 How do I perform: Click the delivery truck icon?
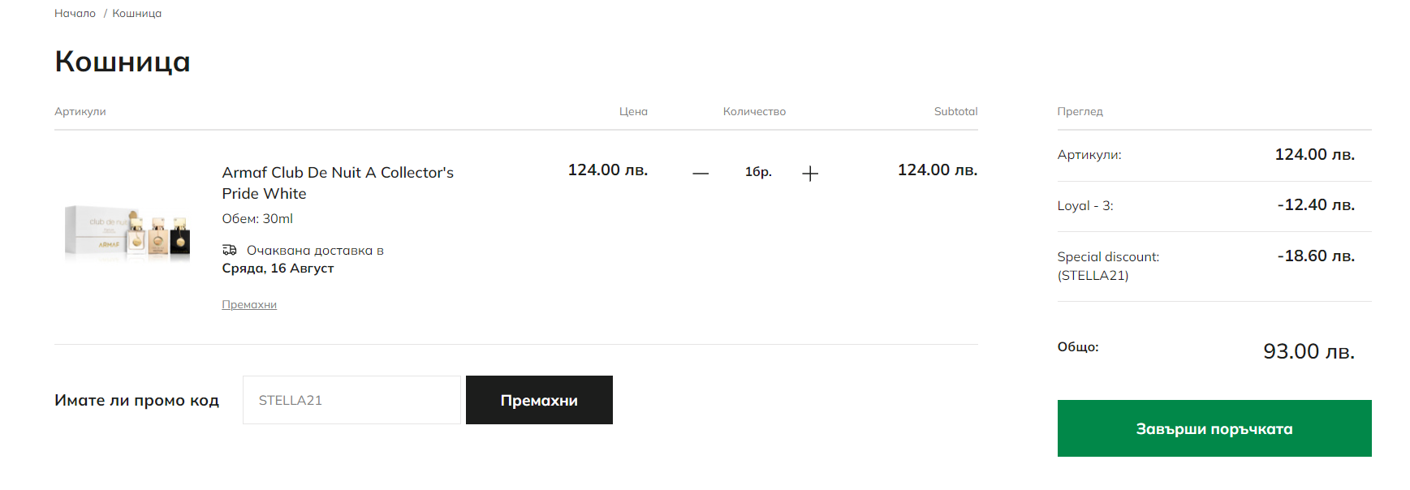pyautogui.click(x=230, y=250)
